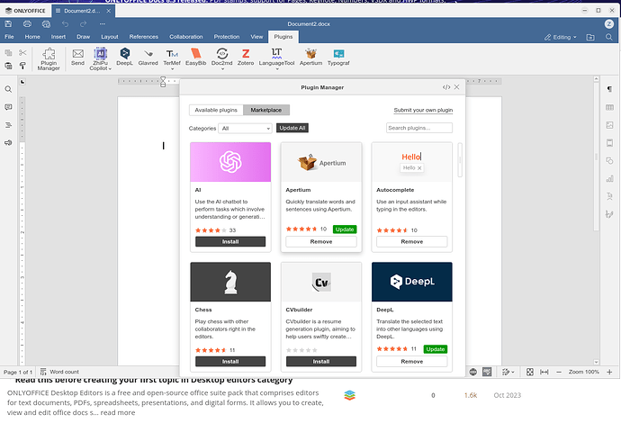Open the Zotero plugin
The height and width of the screenshot is (423, 621).
pos(246,57)
